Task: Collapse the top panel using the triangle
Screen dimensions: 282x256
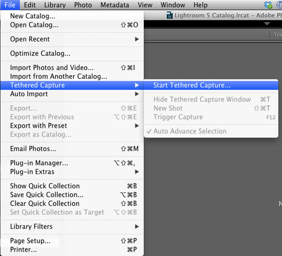Action: click(x=267, y=23)
